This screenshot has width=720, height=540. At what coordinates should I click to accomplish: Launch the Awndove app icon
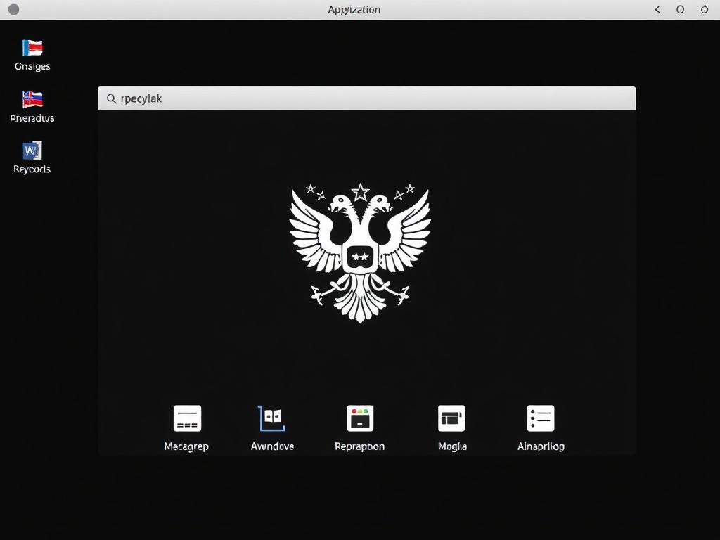click(x=271, y=418)
